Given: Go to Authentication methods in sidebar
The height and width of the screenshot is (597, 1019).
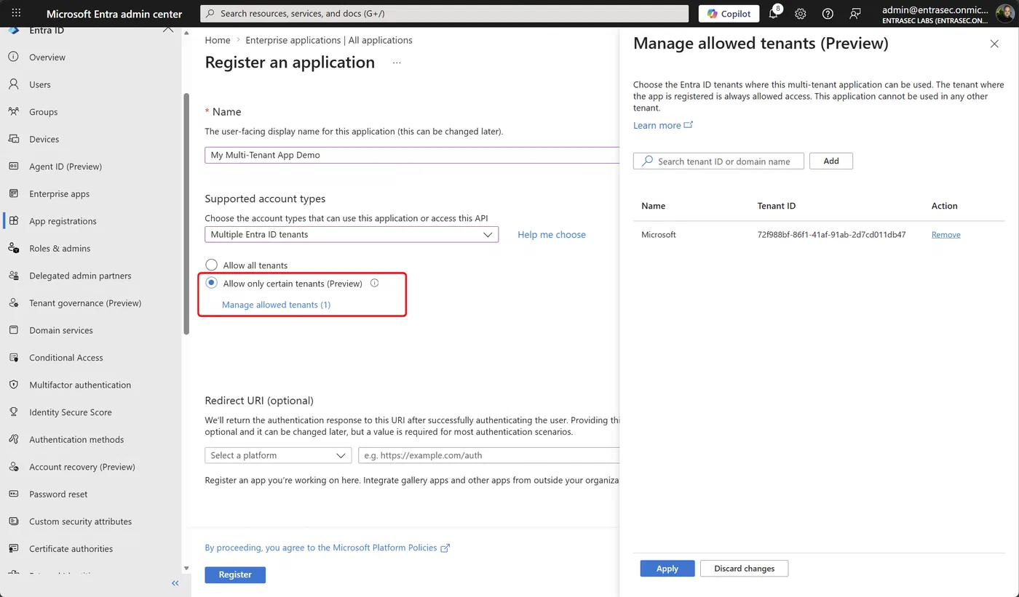Looking at the screenshot, I should pyautogui.click(x=76, y=439).
